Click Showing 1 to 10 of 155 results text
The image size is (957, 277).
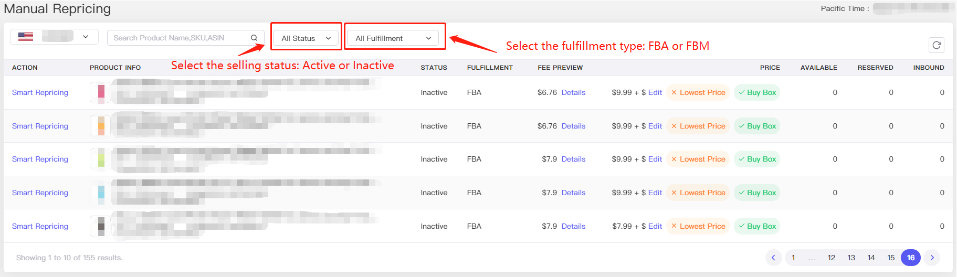pos(69,258)
